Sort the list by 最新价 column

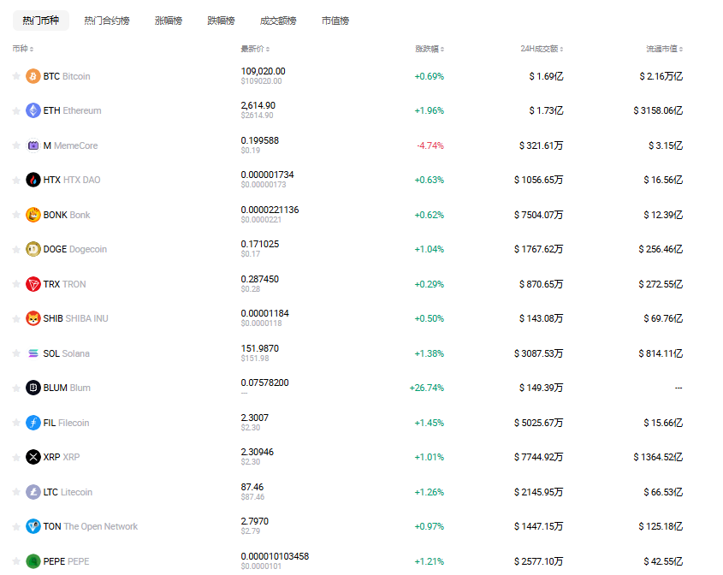[x=255, y=49]
